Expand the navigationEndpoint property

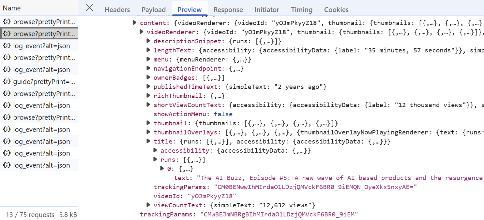coord(148,69)
